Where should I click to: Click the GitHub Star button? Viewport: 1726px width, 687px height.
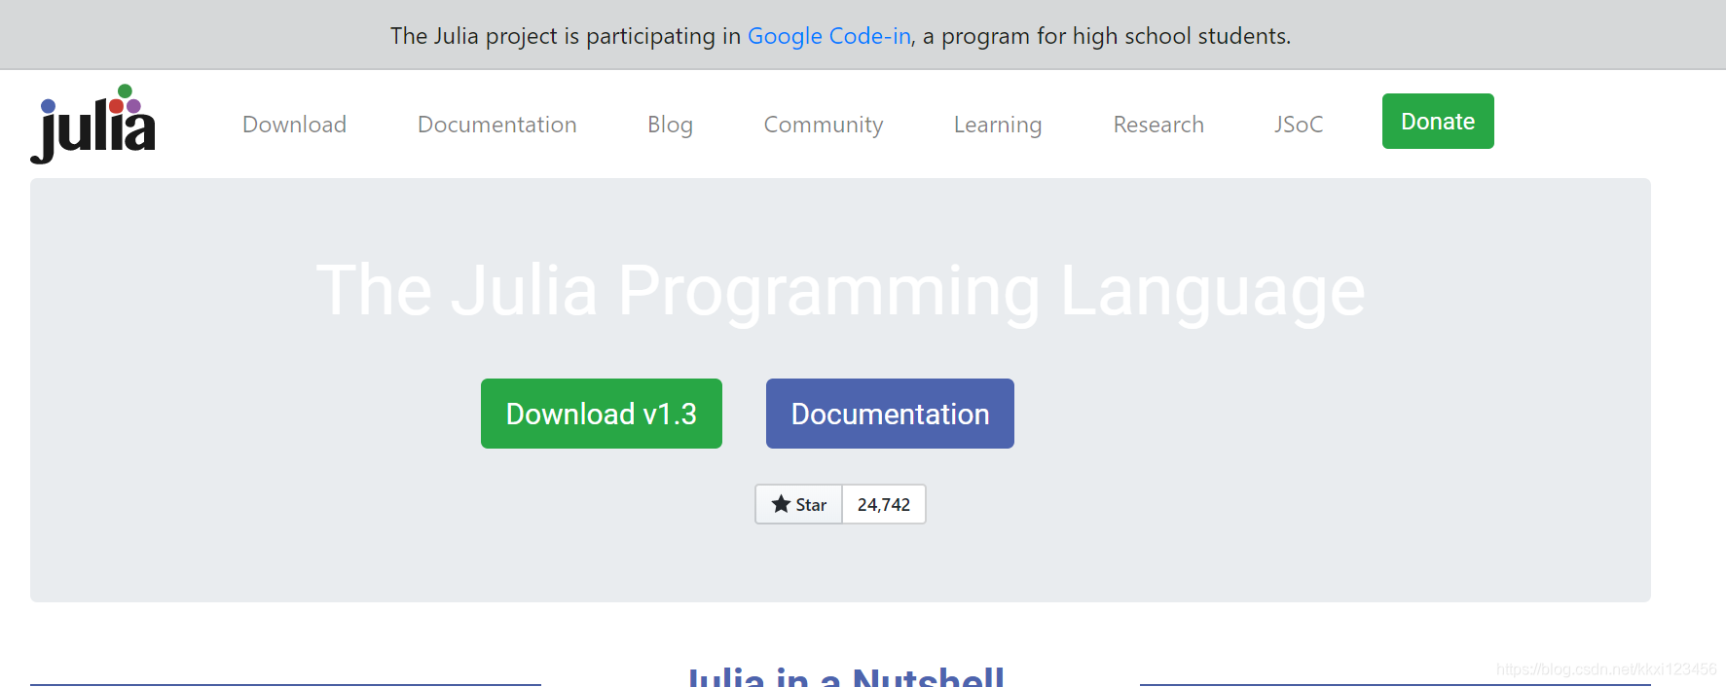point(798,504)
